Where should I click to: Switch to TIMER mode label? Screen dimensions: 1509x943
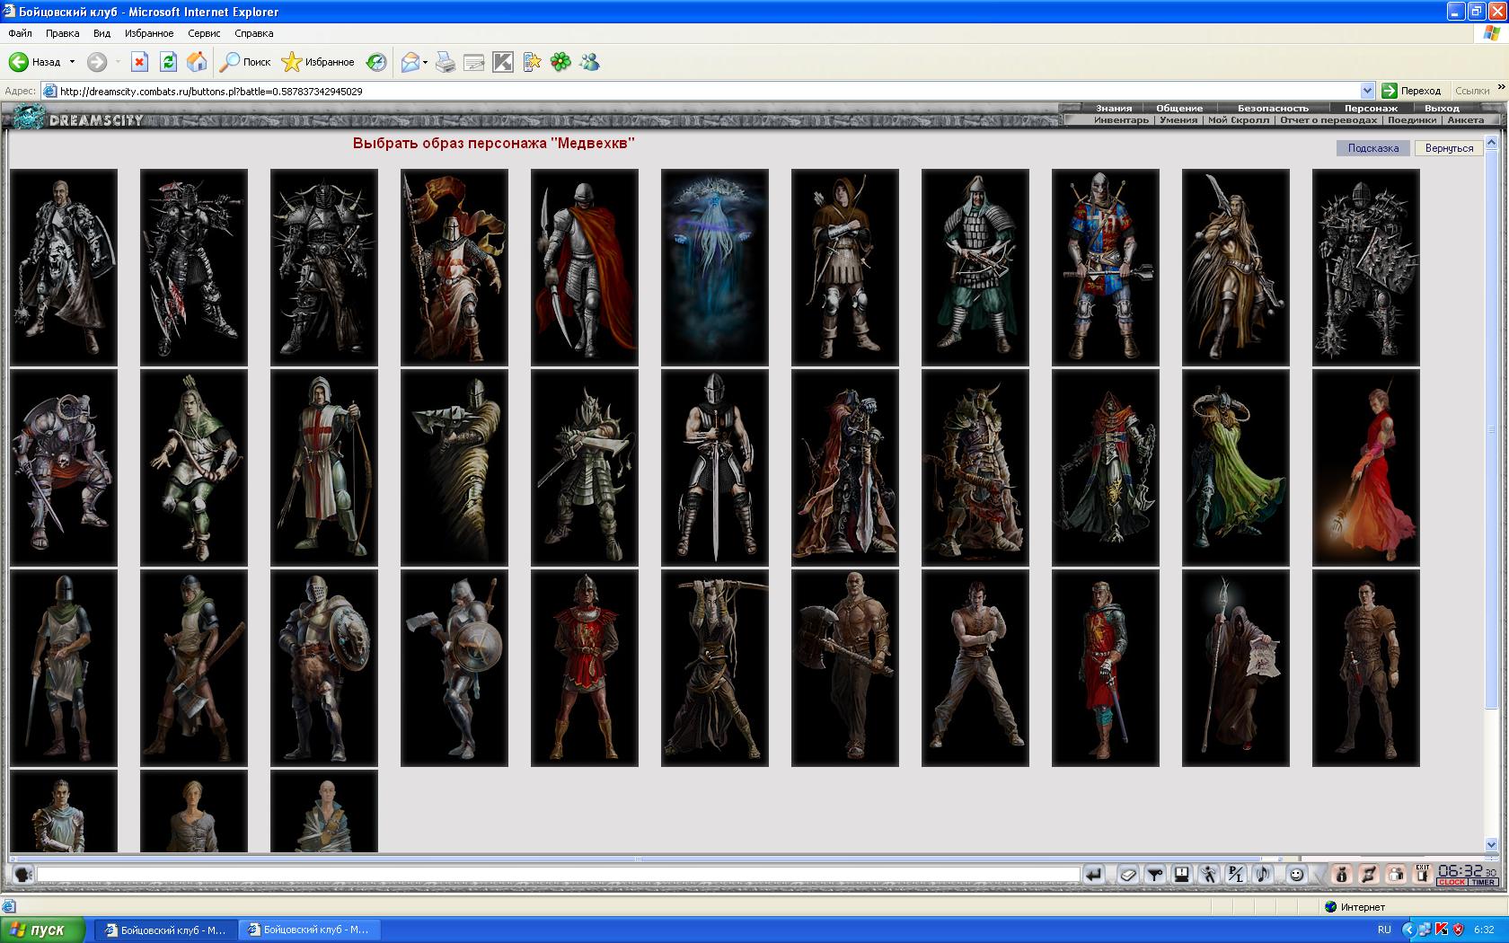[x=1483, y=882]
